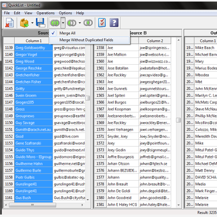Select cell Snyder, Joey in row 1571

[122, 136]
